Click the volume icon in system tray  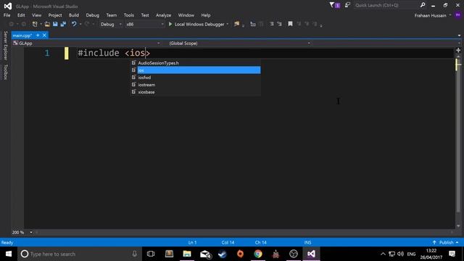point(401,254)
